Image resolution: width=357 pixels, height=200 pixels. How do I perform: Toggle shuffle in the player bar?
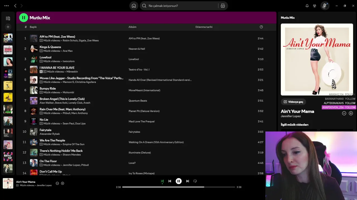pos(162,181)
